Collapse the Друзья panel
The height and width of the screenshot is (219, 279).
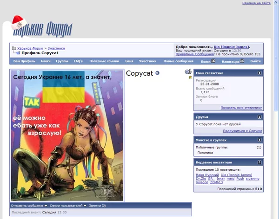coord(259,117)
